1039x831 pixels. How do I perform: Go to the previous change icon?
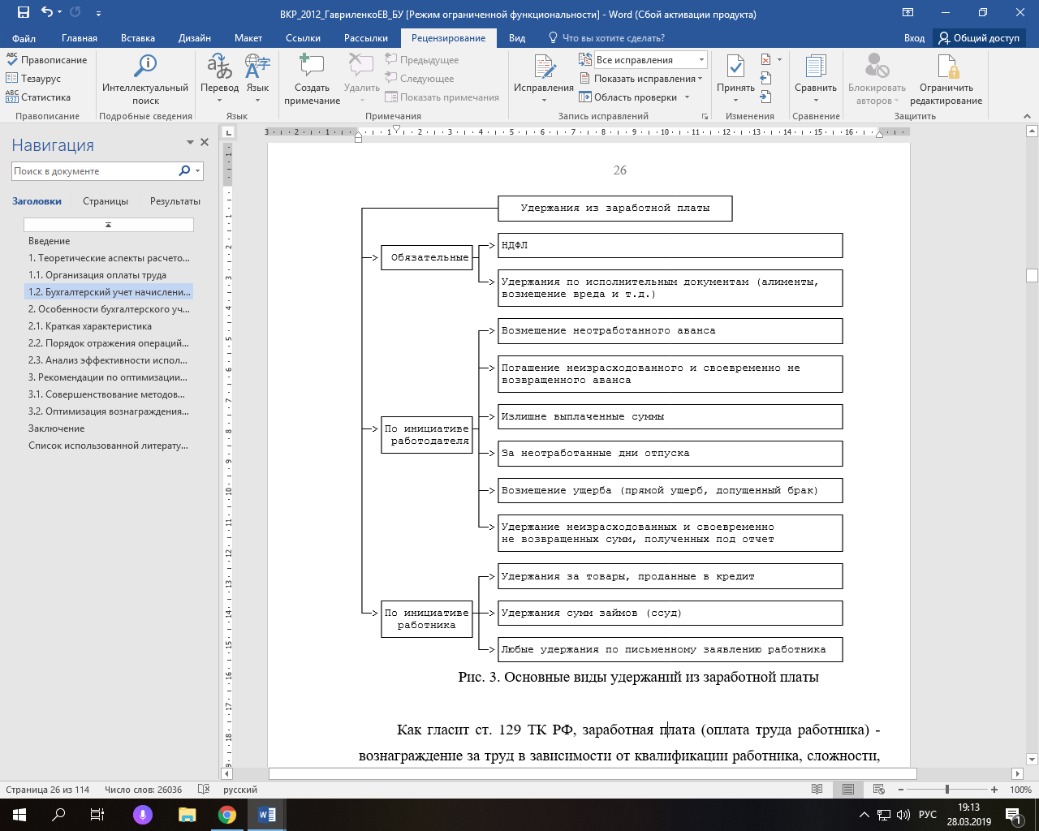765,79
